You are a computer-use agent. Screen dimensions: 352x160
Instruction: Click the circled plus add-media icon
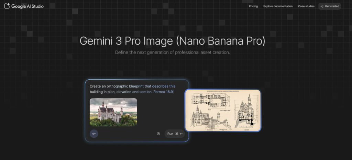158,134
